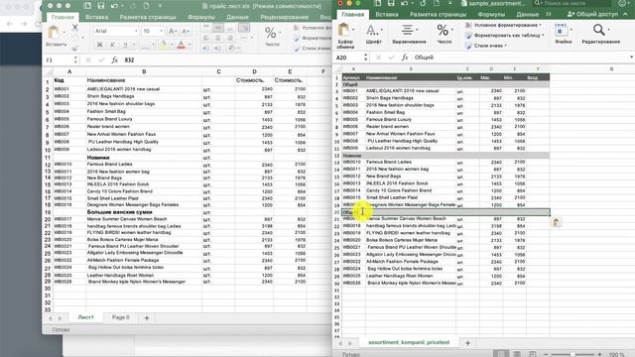This screenshot has height=357, width=635.
Task: Toggle middle vertical alignment in left window
Action: pos(218,28)
